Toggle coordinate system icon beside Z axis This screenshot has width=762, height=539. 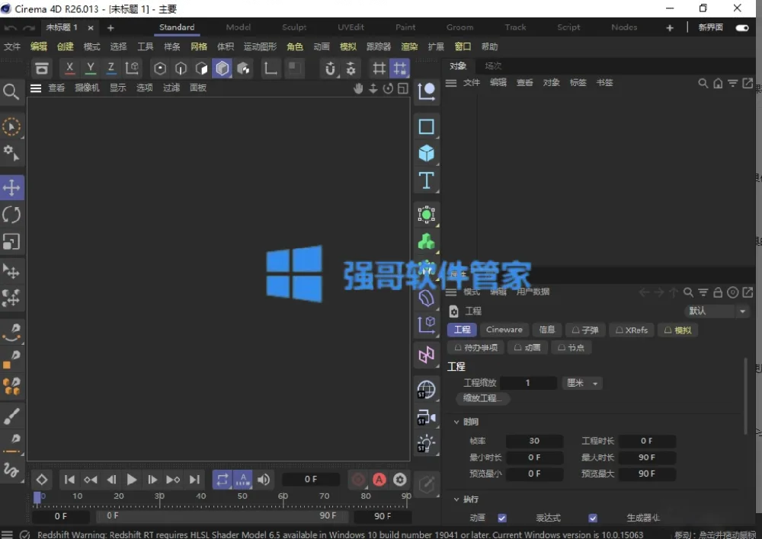point(132,69)
